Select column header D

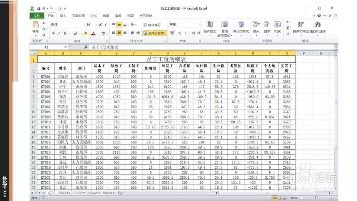click(99, 53)
